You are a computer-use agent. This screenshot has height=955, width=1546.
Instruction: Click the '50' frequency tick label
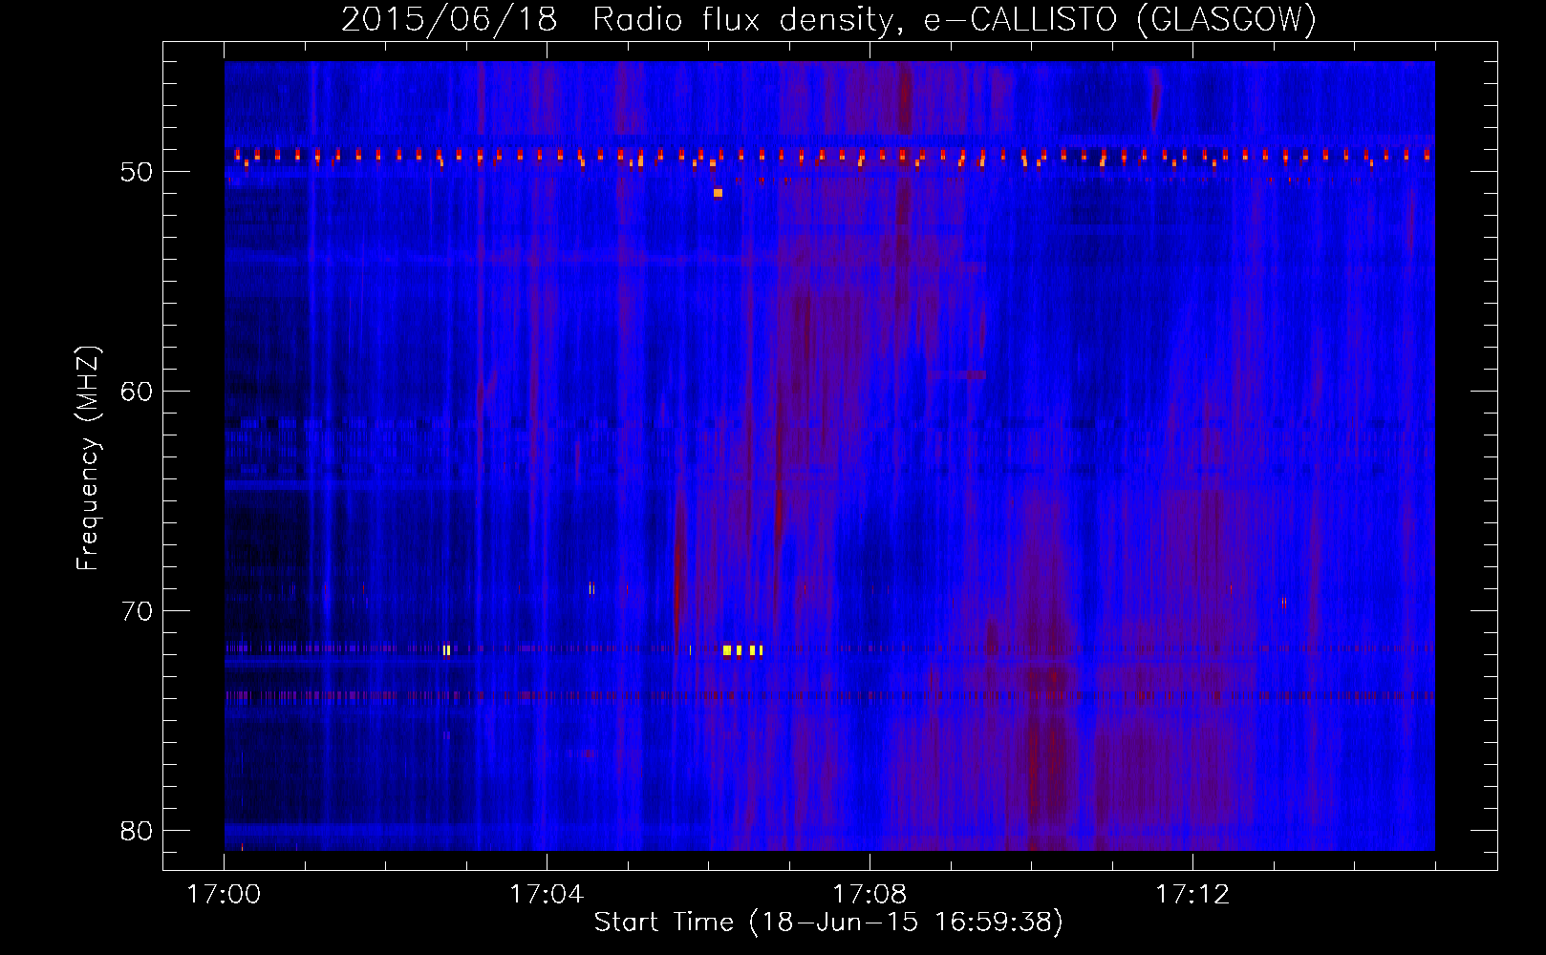pyautogui.click(x=137, y=172)
